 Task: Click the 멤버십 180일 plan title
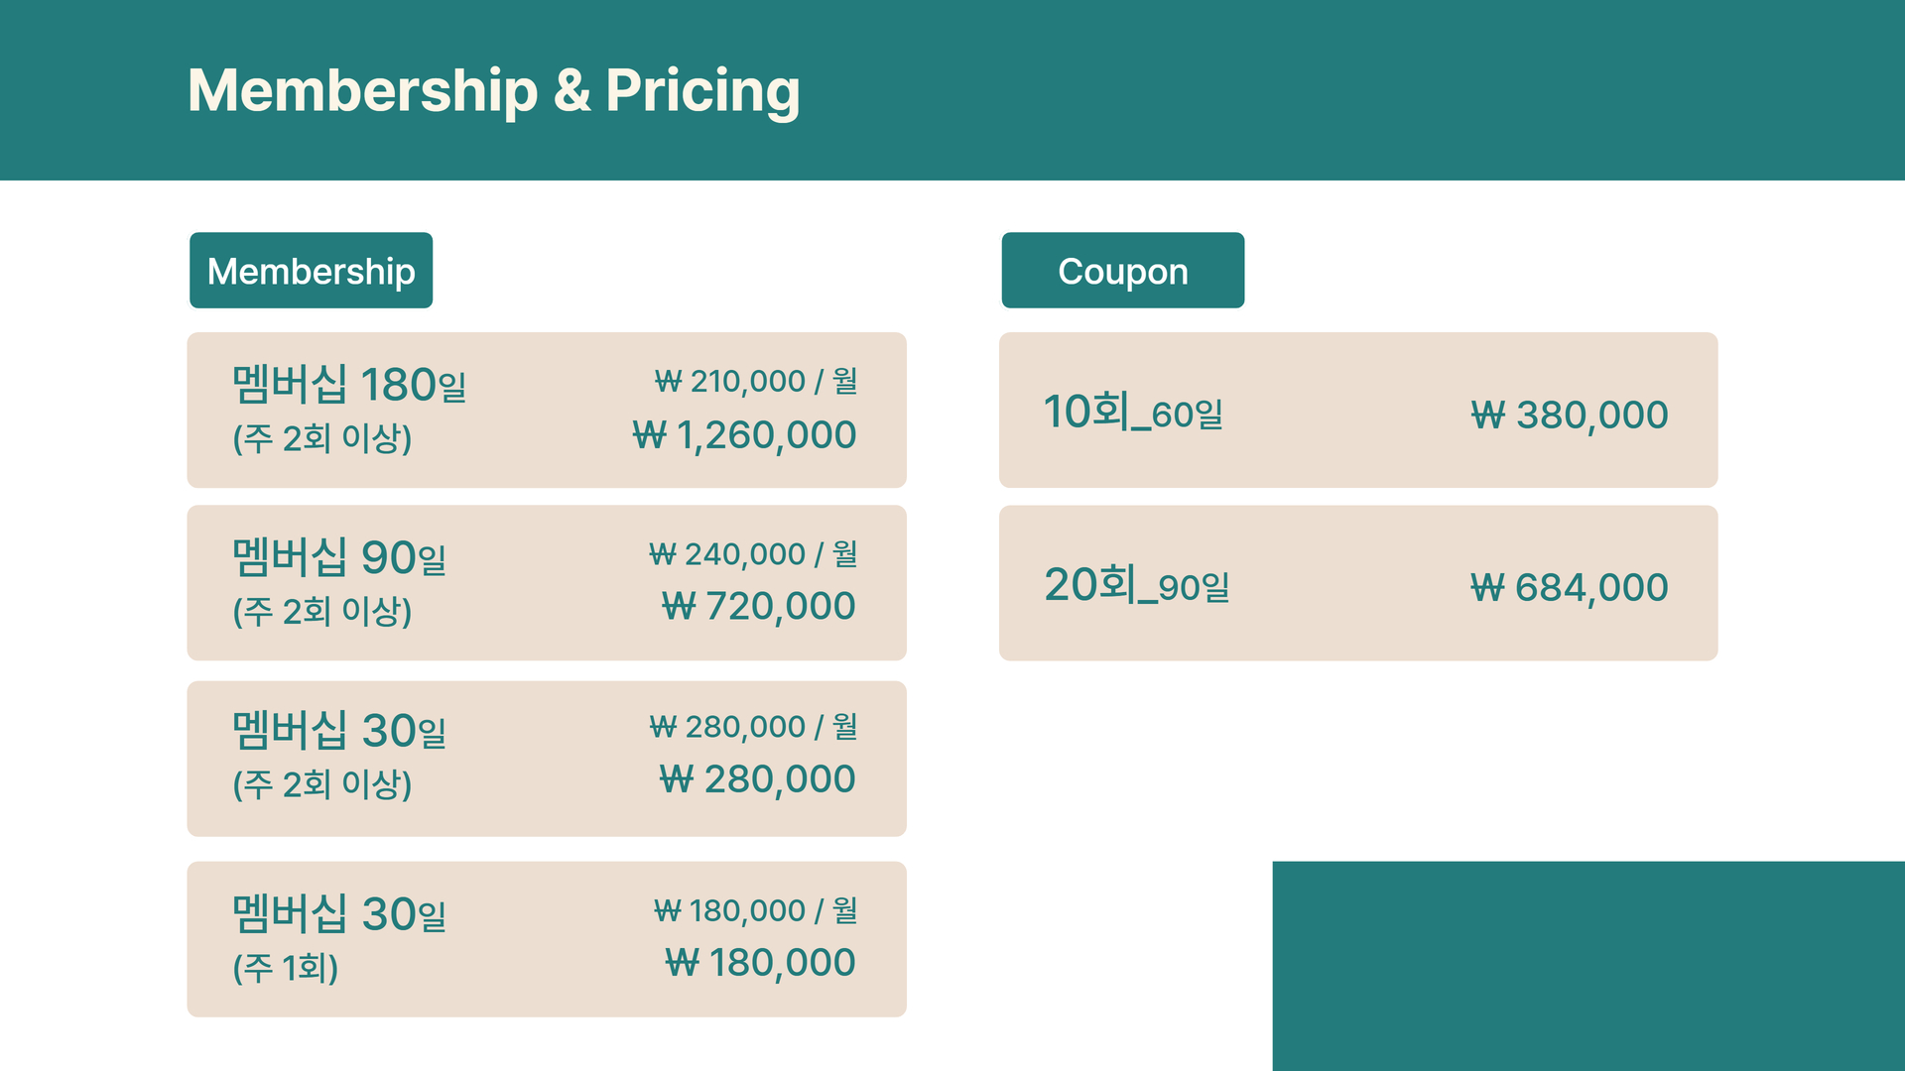tap(348, 385)
